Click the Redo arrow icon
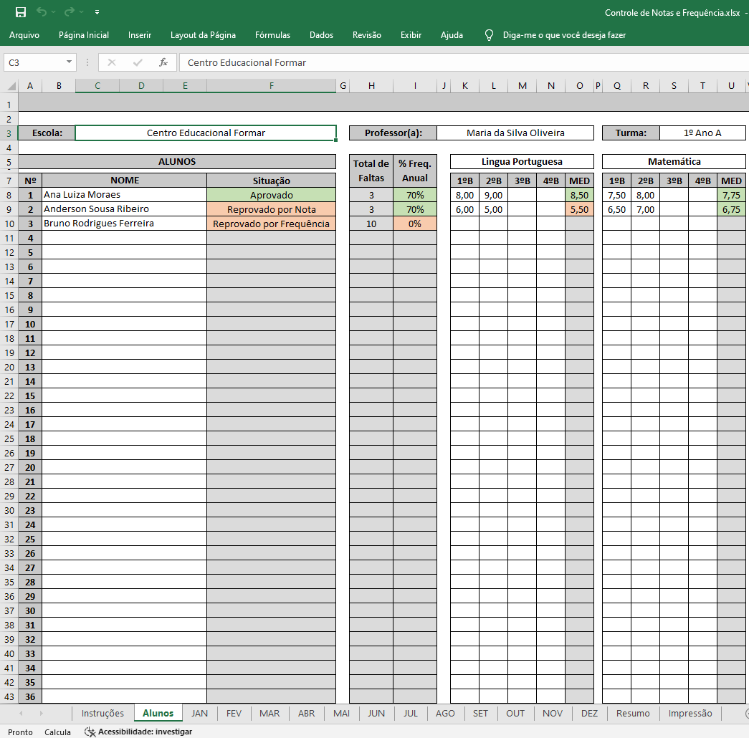The height and width of the screenshot is (738, 749). (70, 12)
